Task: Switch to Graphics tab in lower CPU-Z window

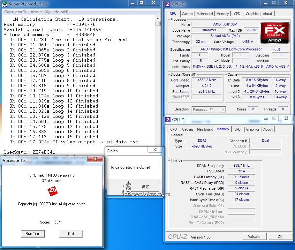Action: 253,129
